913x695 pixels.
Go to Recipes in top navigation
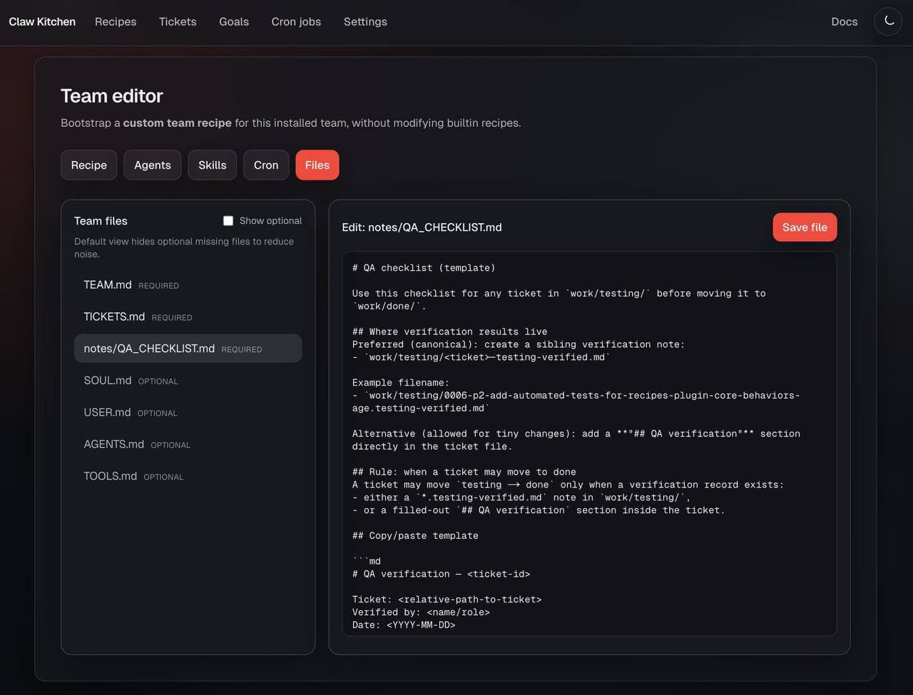[x=116, y=21]
